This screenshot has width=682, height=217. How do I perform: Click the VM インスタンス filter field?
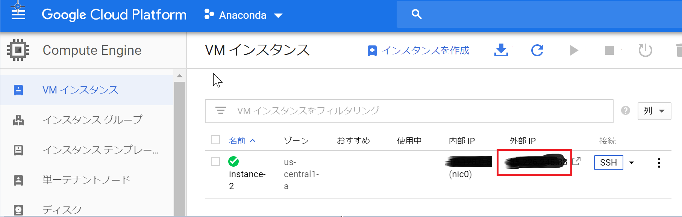(409, 111)
